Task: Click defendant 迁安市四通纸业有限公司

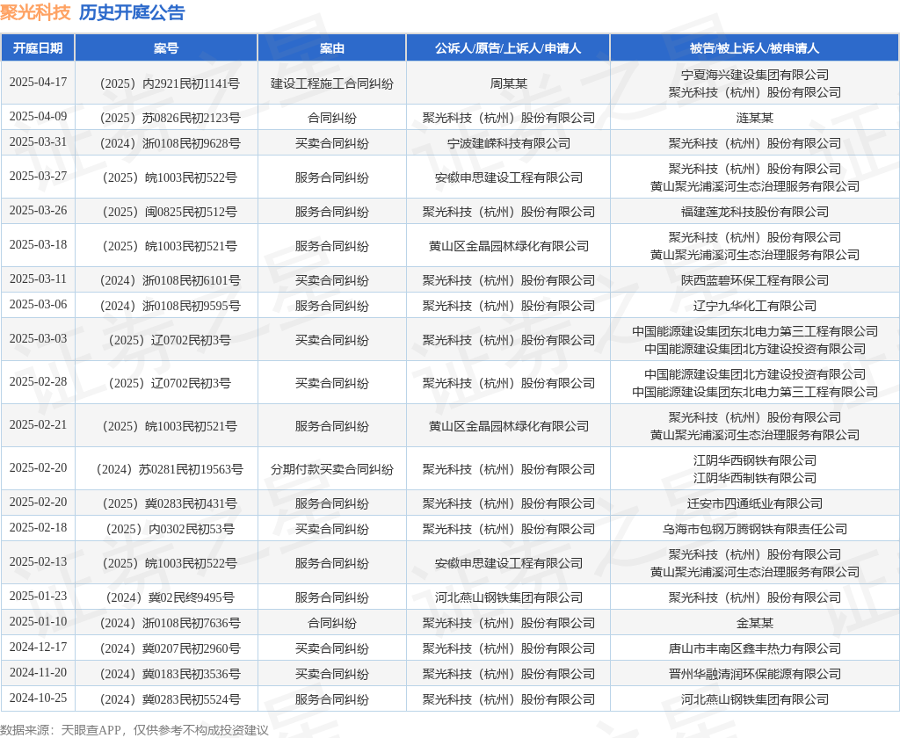Action: 754,503
